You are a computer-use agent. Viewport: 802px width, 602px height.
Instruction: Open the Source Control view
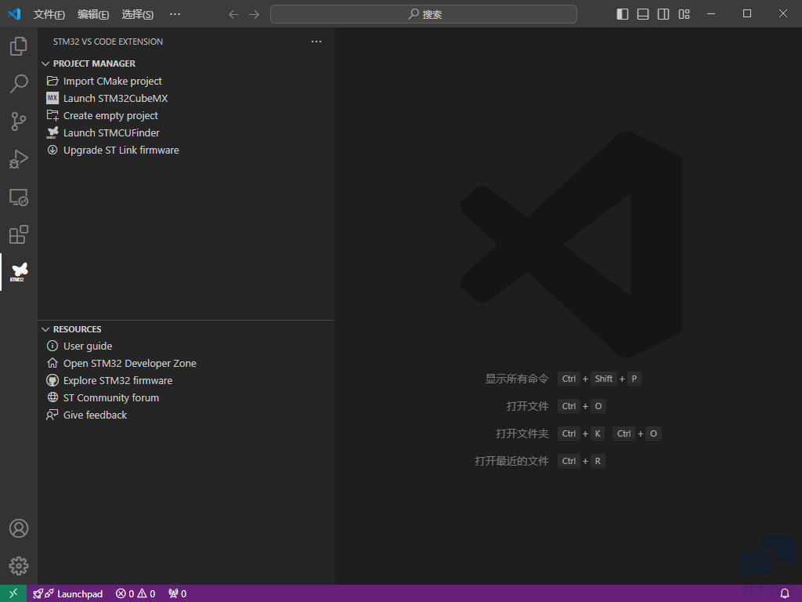19,121
